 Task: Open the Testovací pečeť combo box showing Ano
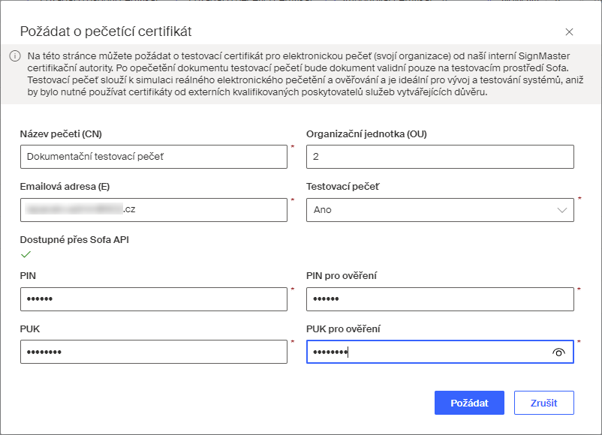pyautogui.click(x=440, y=210)
